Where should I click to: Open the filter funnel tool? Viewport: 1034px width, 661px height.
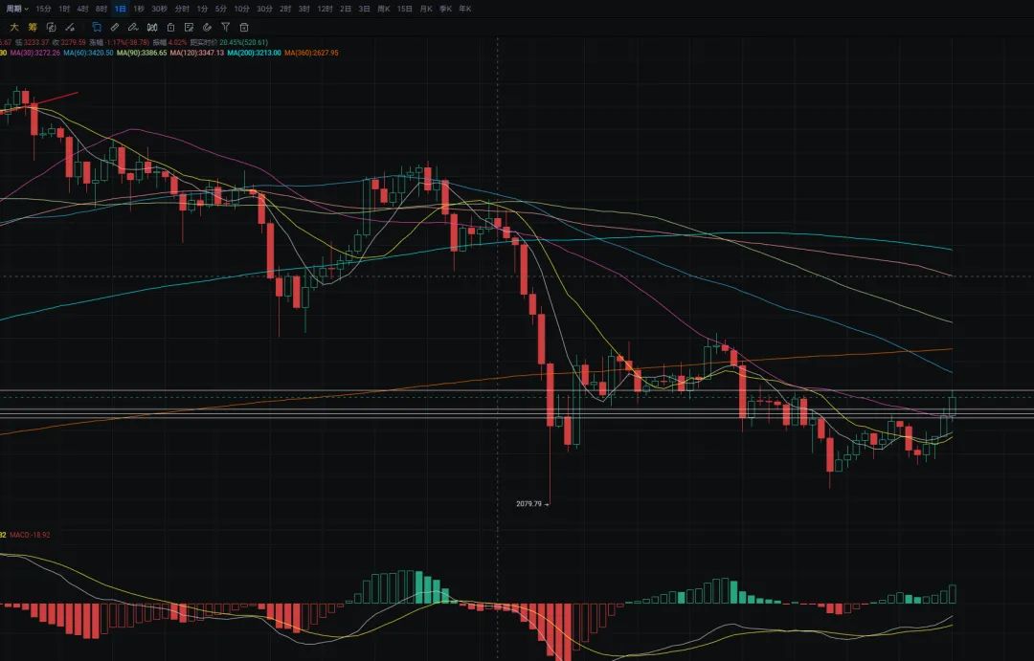click(x=225, y=27)
